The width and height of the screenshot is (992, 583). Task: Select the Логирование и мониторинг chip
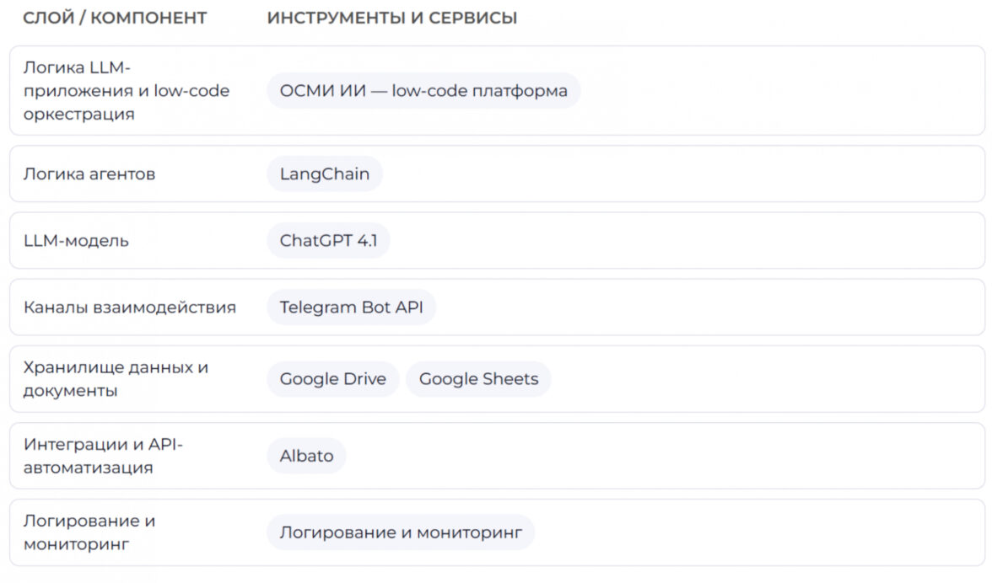tap(401, 532)
